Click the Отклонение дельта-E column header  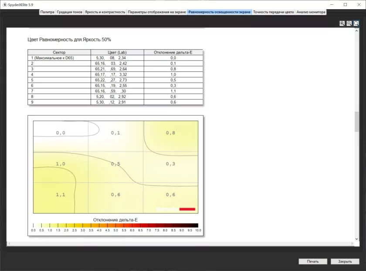click(173, 53)
